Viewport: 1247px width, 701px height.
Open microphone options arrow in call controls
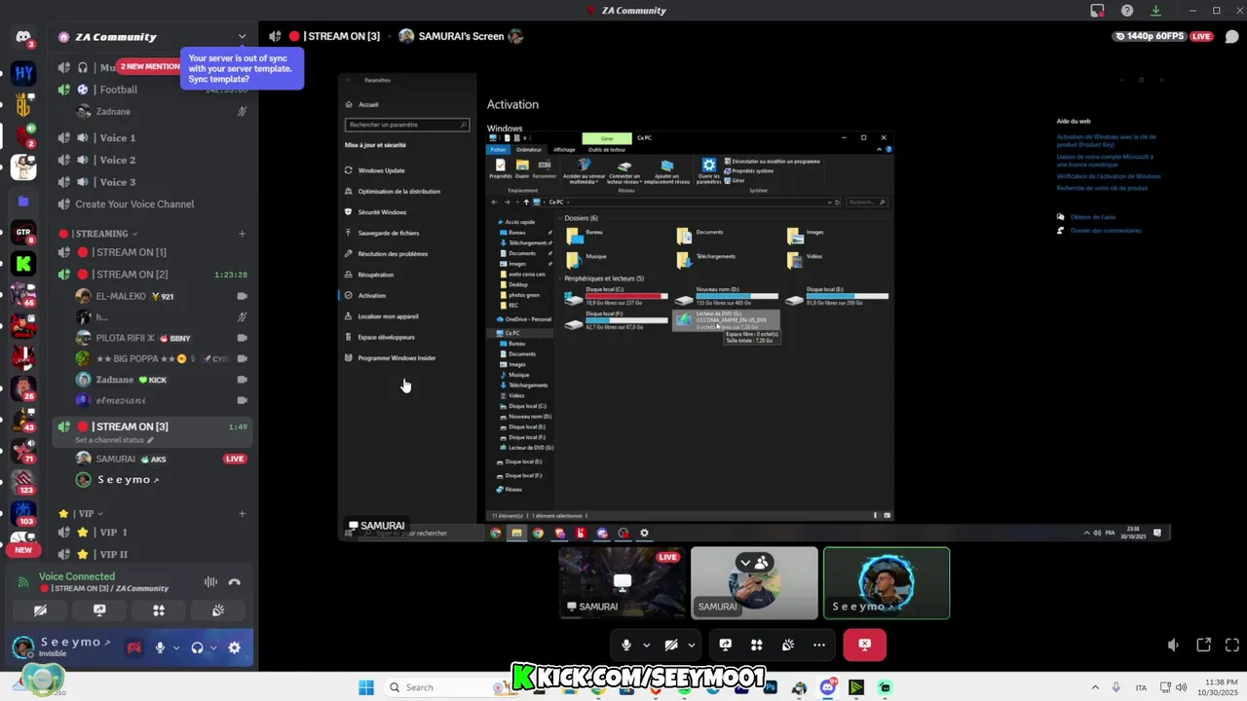coord(646,645)
